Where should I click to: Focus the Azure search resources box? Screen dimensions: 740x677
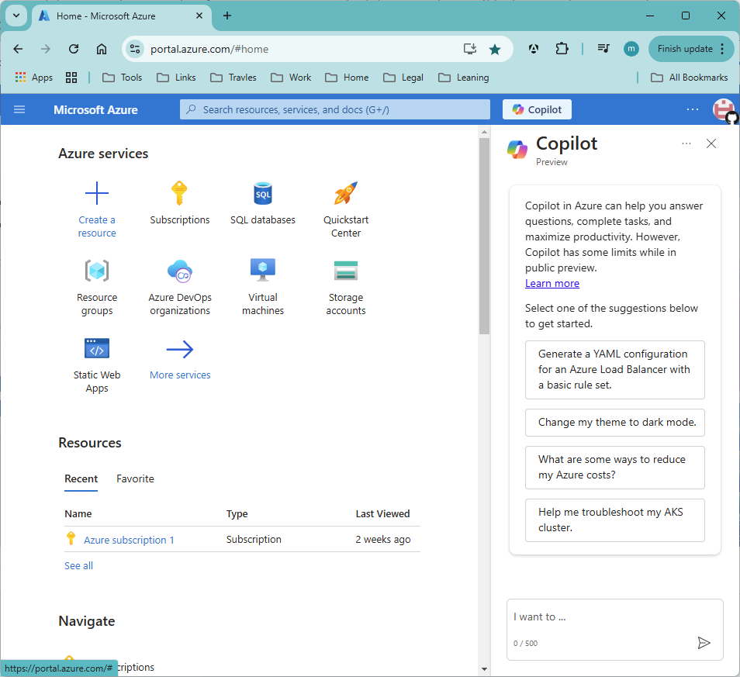coord(334,109)
